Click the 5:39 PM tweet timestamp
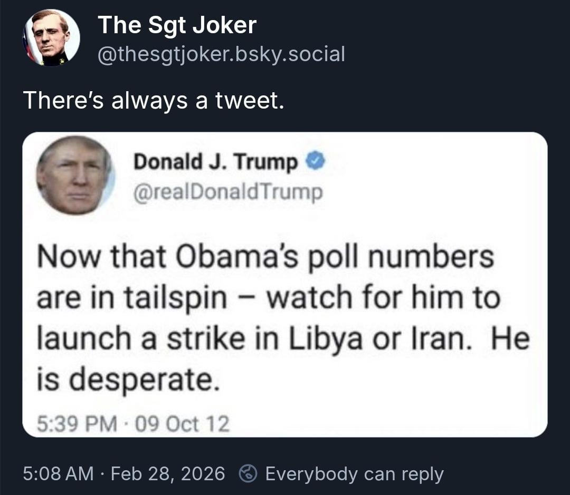 point(76,424)
